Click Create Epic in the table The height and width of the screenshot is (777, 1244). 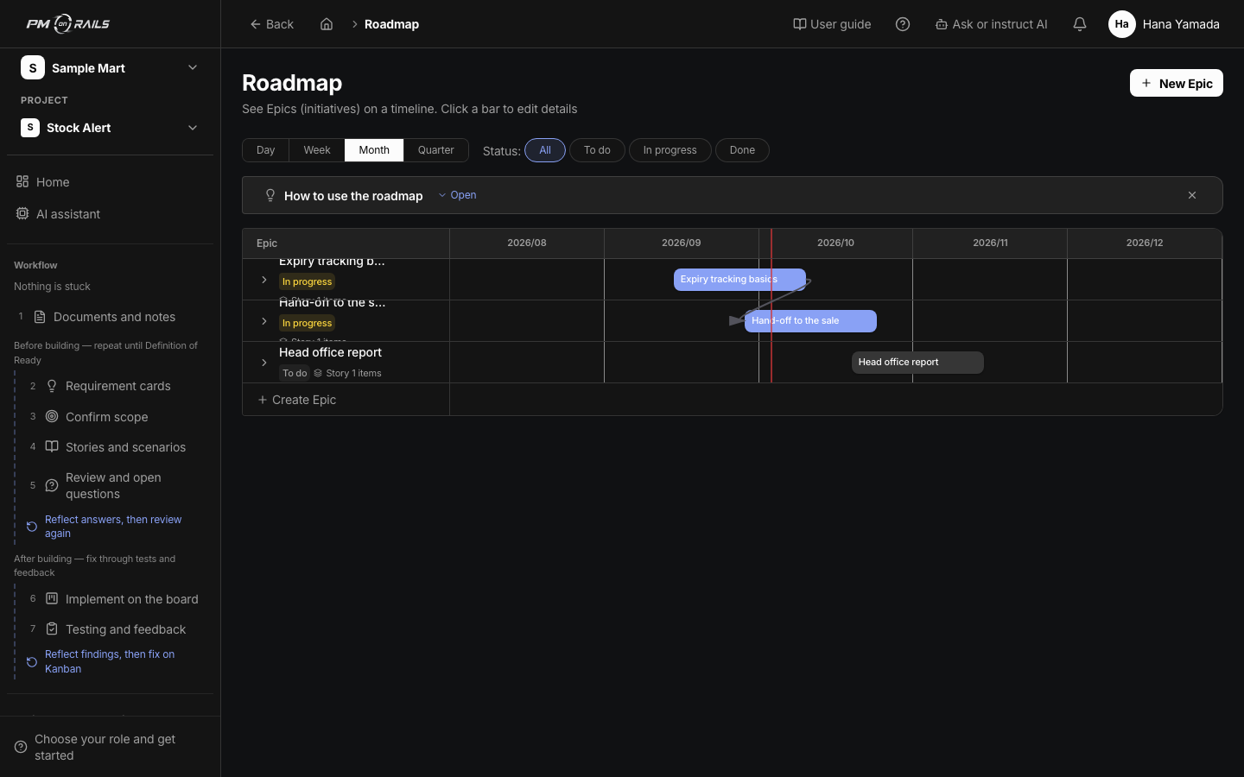click(297, 400)
